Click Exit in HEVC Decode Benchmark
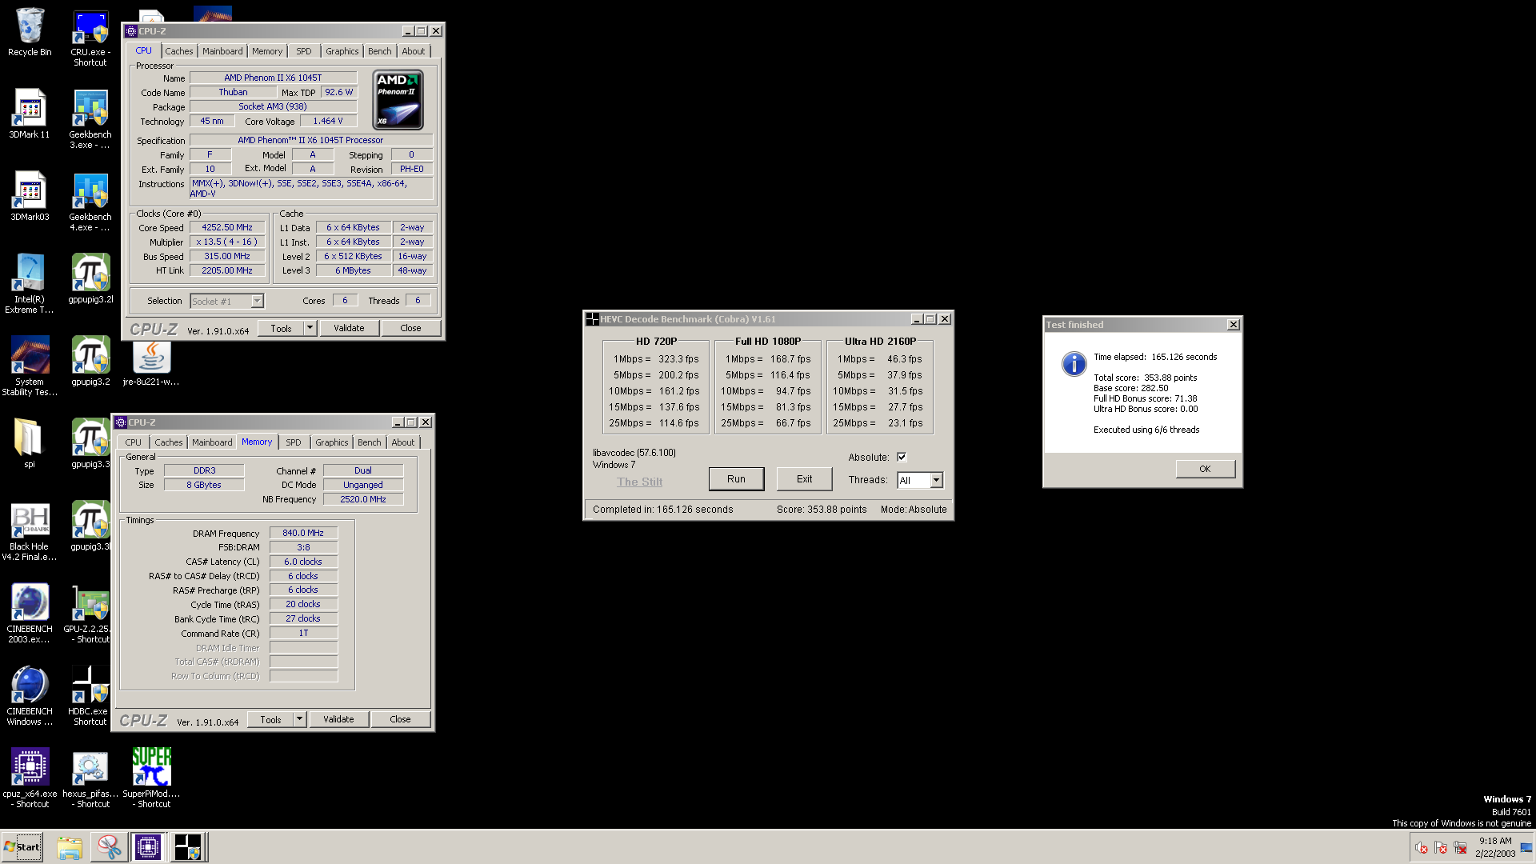1536x864 pixels. pyautogui.click(x=805, y=479)
